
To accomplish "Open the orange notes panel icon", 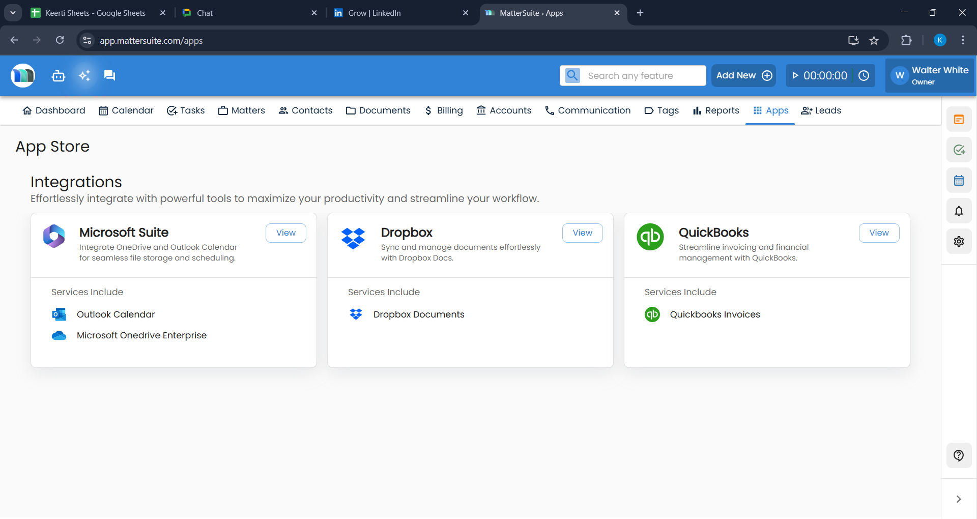I will pyautogui.click(x=959, y=119).
